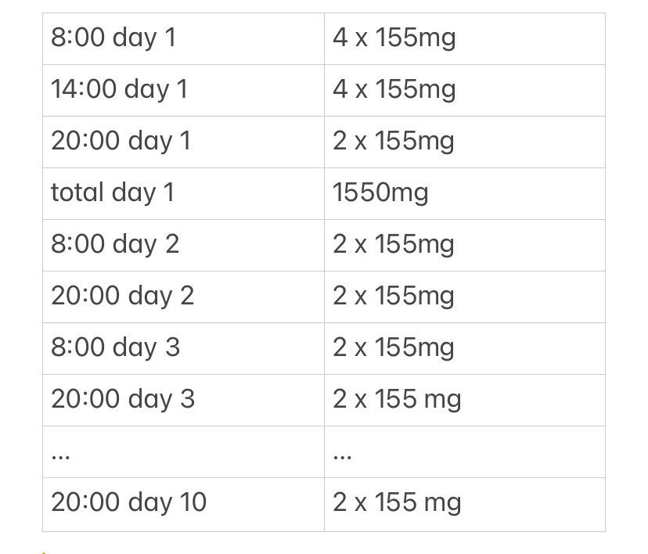Viewport: 648px width, 554px height.
Task: Select the dosage cell for 8:00 day 2
Action: tap(394, 244)
